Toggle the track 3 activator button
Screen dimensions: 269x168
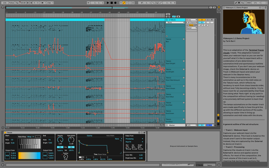click(x=202, y=20)
